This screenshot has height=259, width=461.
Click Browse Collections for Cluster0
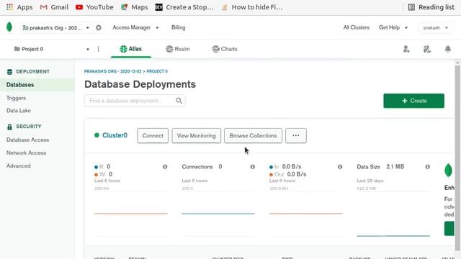253,136
